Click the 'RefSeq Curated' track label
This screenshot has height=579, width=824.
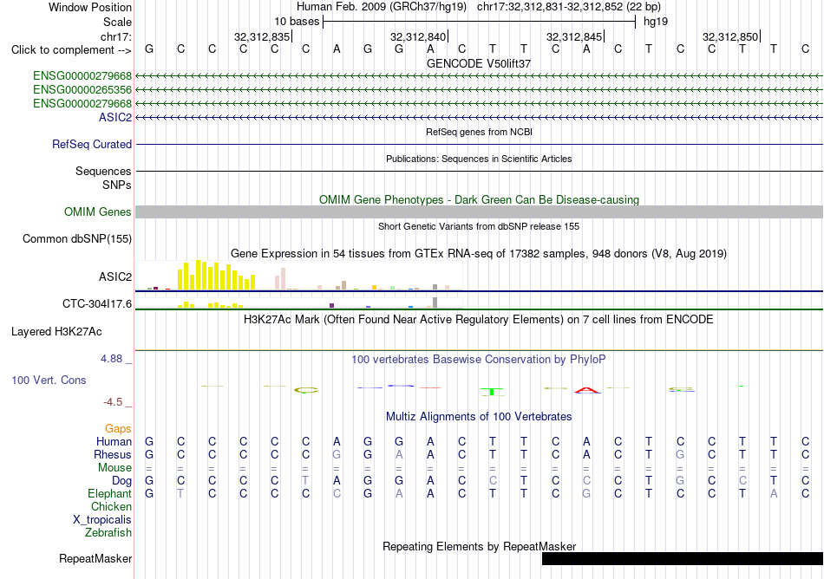point(92,145)
